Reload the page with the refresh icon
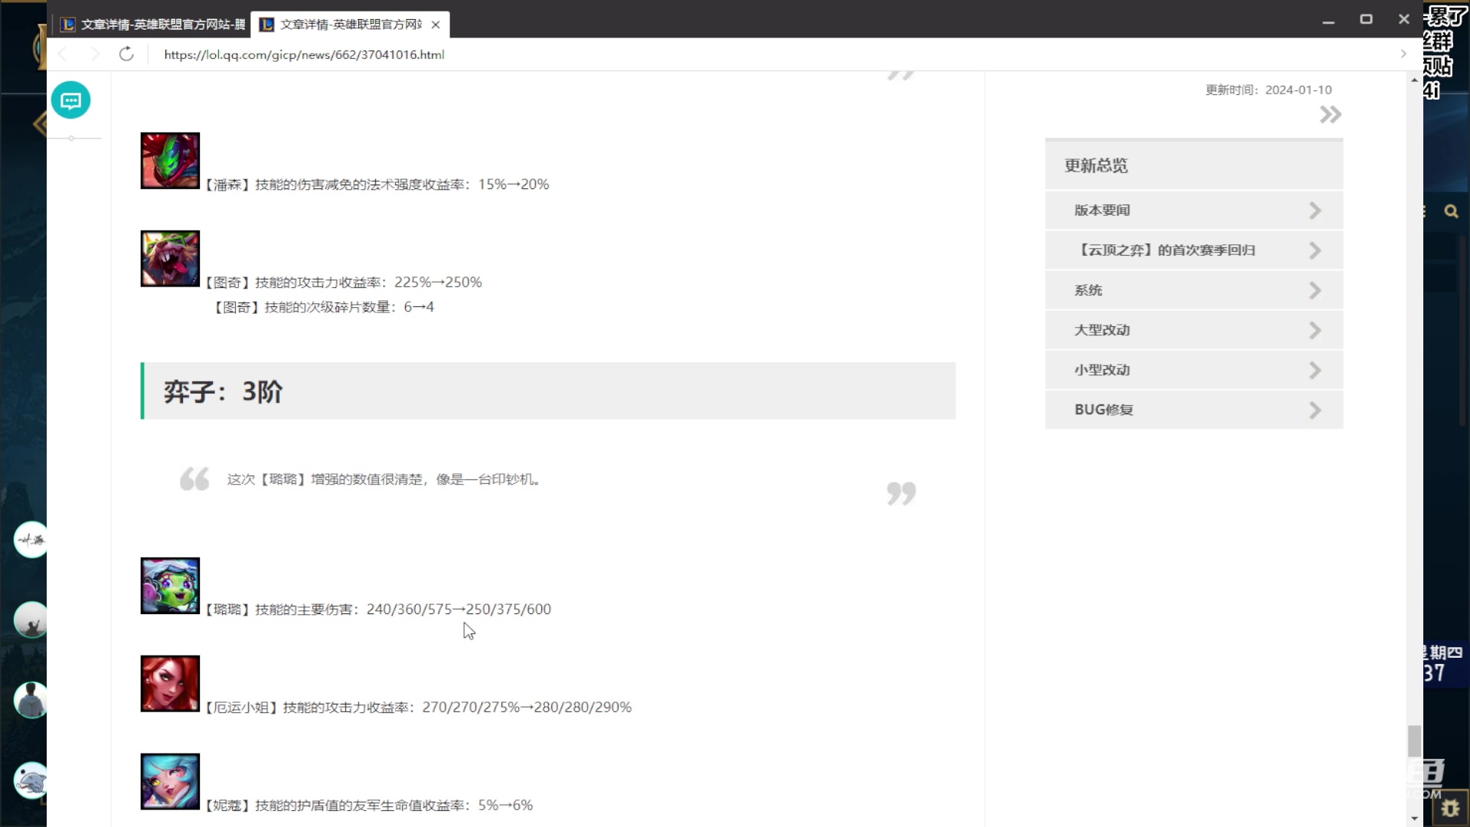Image resolution: width=1470 pixels, height=827 pixels. click(126, 54)
